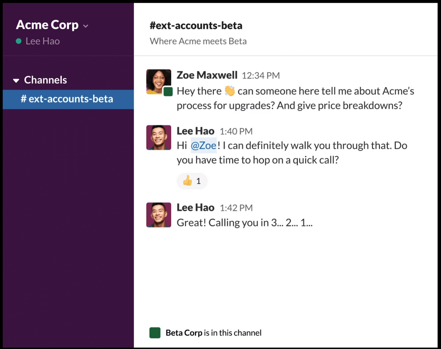Viewport: 441px width, 349px height.
Task: Open the Acme Corp workspace menu
Action: click(x=47, y=25)
